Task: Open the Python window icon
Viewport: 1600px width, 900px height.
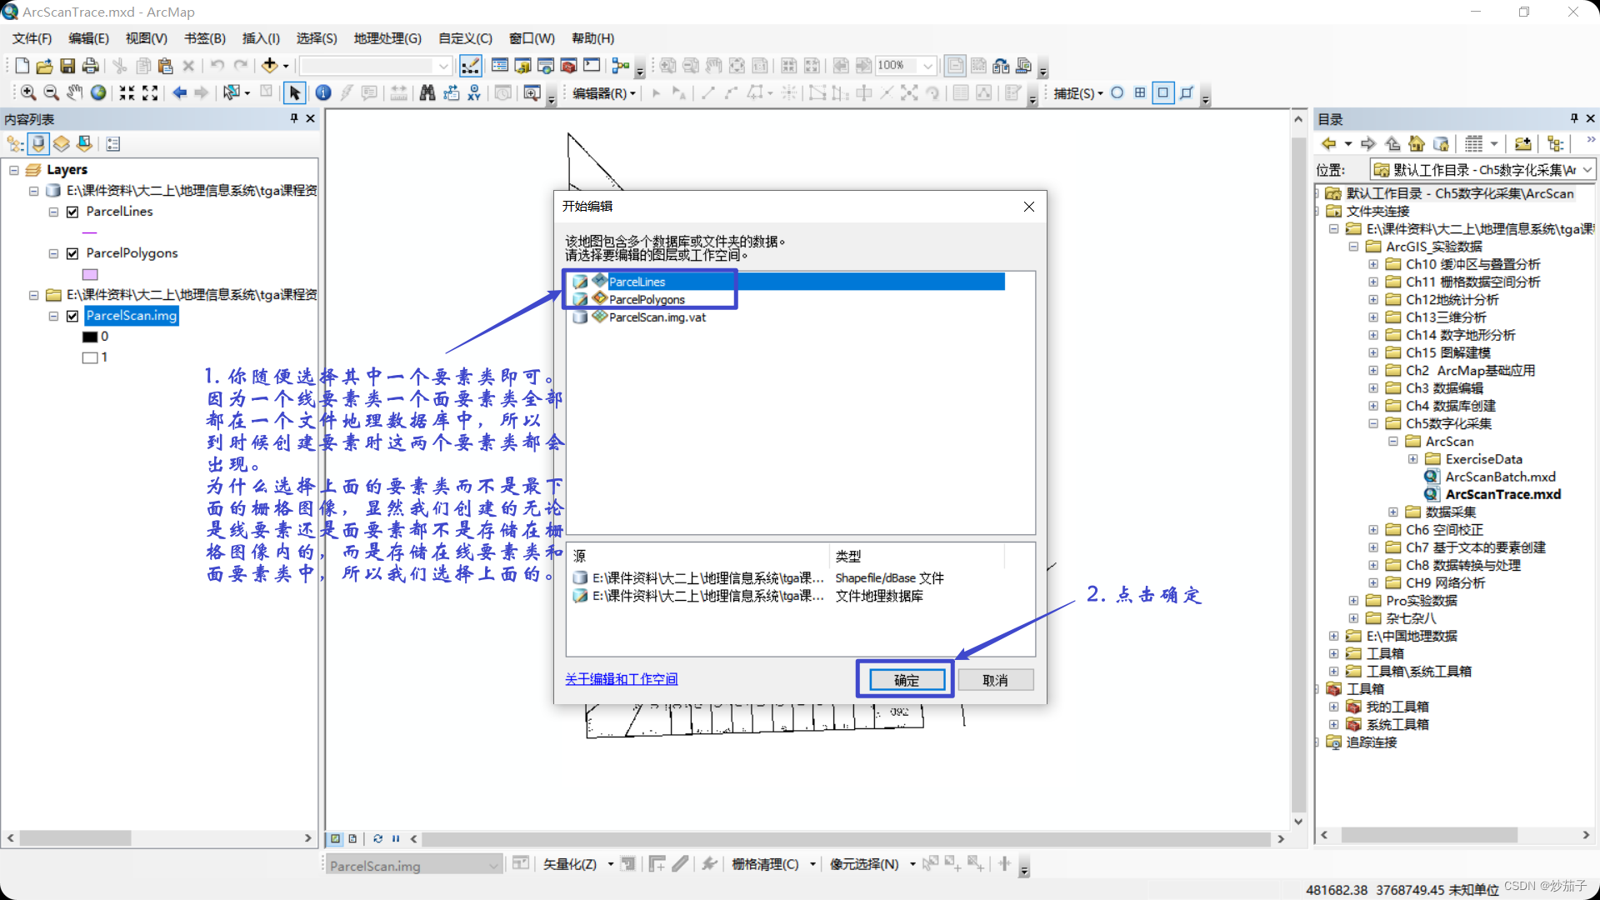Action: [x=592, y=66]
